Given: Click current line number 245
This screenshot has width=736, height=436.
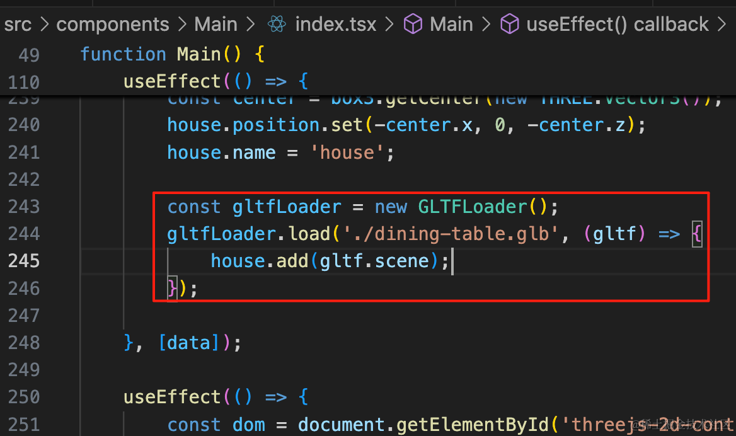Looking at the screenshot, I should pos(24,261).
